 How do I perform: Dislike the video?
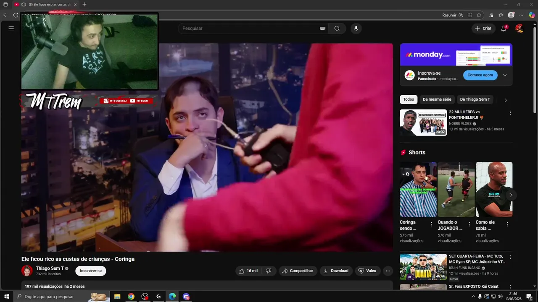click(269, 271)
